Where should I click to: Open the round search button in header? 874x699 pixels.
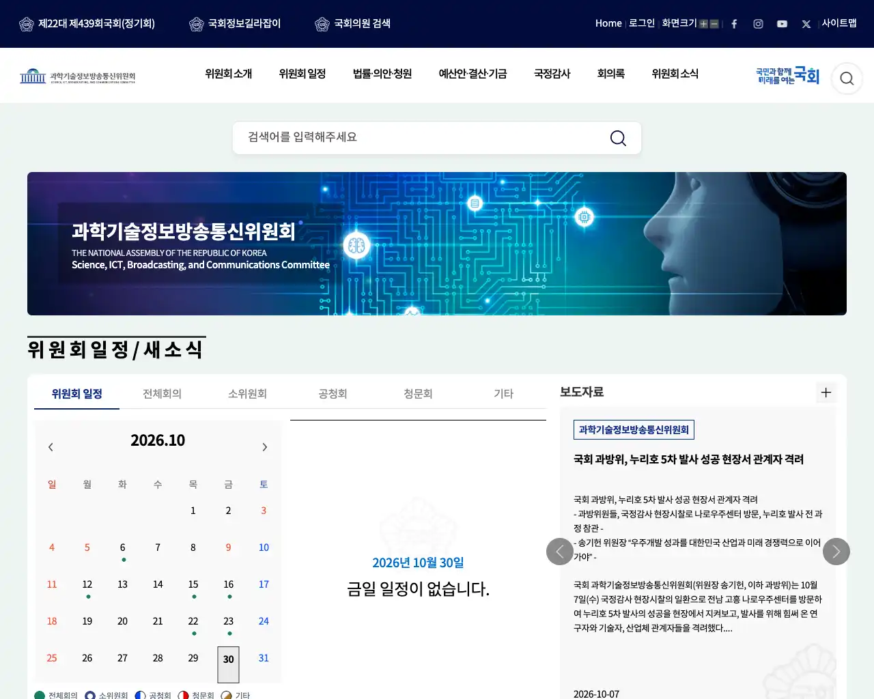point(847,79)
